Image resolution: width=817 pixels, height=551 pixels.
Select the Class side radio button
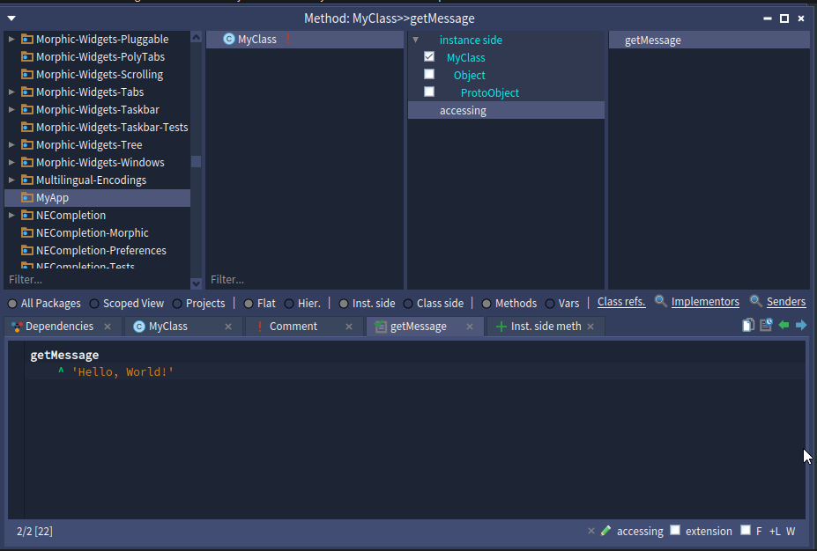(x=408, y=304)
